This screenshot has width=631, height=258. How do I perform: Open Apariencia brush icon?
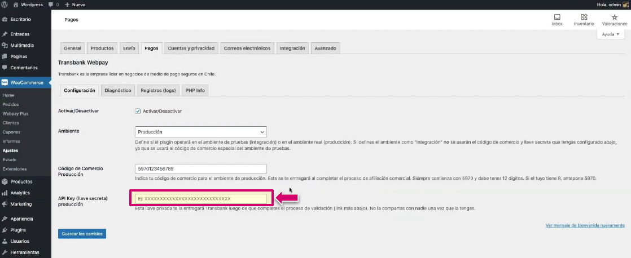coord(5,219)
